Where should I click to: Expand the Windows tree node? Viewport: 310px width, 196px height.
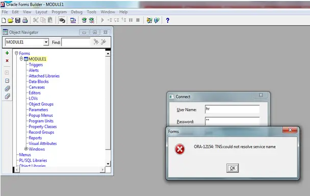pos(26,149)
